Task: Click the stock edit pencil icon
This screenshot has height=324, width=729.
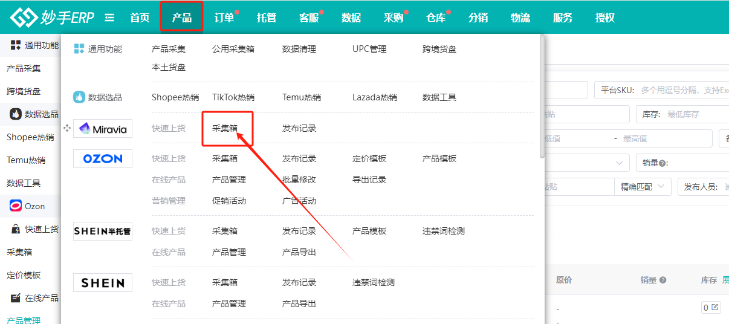Action: point(715,307)
